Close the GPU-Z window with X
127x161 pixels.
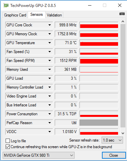point(120,5)
